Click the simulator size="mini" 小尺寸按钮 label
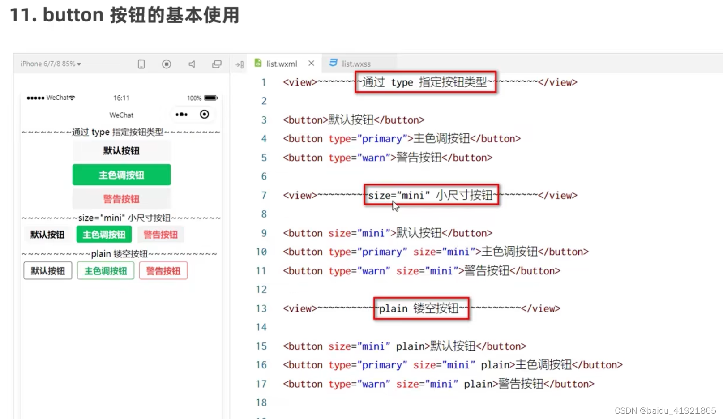The width and height of the screenshot is (723, 419). (x=124, y=218)
